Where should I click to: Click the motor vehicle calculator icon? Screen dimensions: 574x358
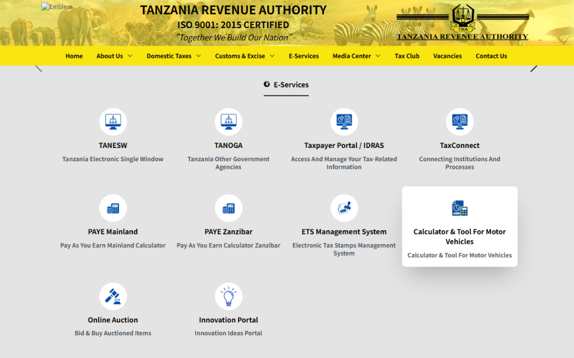click(x=460, y=208)
